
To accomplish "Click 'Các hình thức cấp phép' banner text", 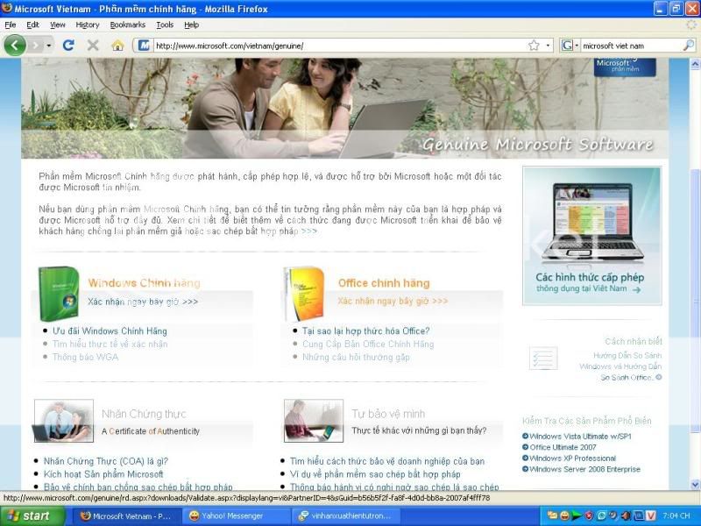I will [x=590, y=277].
